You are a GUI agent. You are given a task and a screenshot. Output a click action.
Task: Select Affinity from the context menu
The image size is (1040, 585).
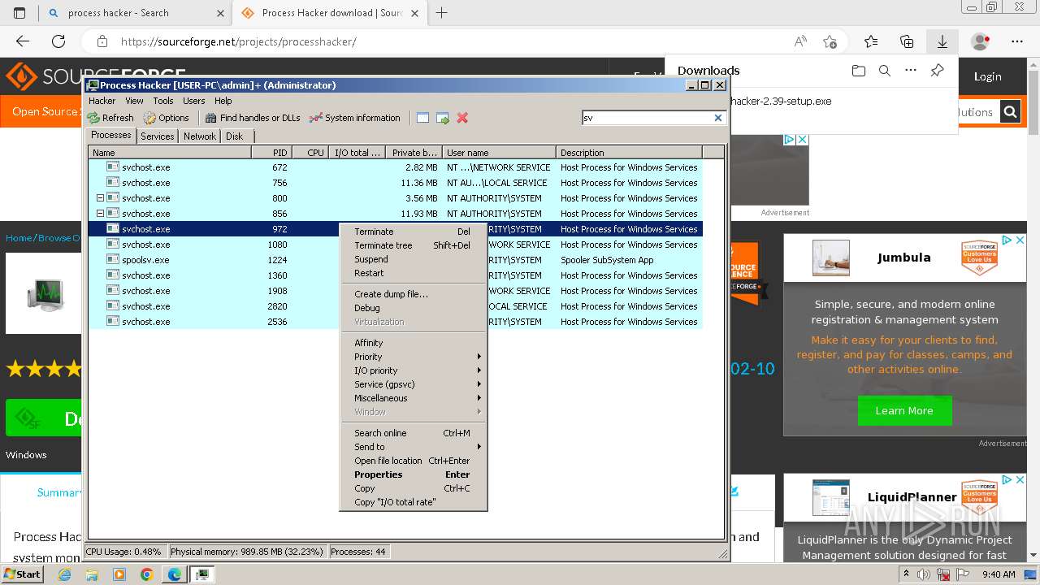413,343
